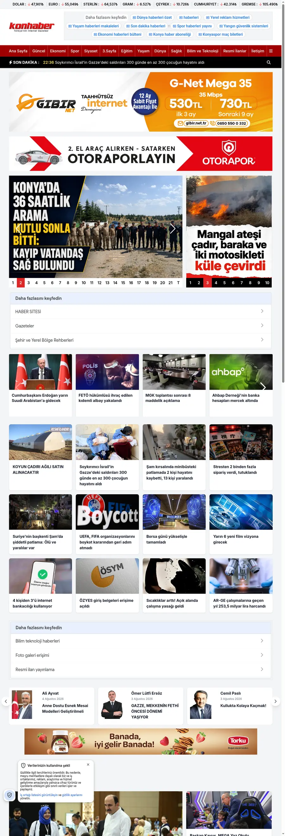This screenshot has height=836, width=285.
Task: Click Spor haberleri yayını link
Action: pyautogui.click(x=192, y=26)
